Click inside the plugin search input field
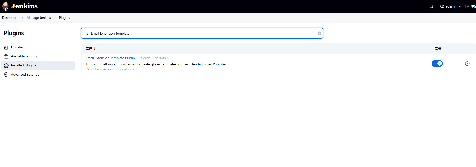 click(x=202, y=33)
